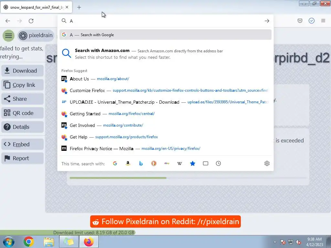Click Download limit used status bar
The image size is (331, 248).
[94, 232]
